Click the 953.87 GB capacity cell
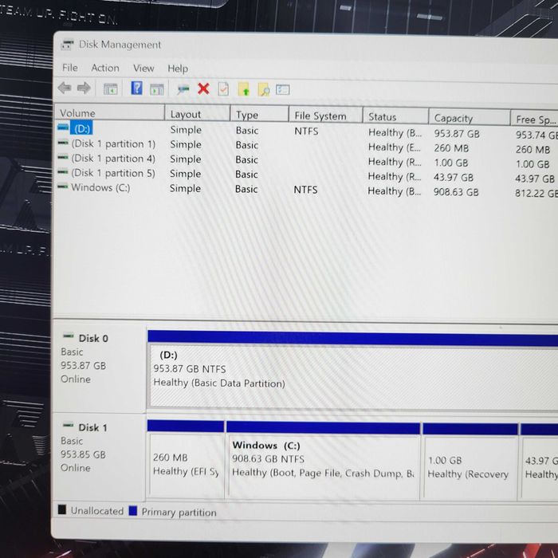Viewport: 558px width, 558px height. coord(457,134)
